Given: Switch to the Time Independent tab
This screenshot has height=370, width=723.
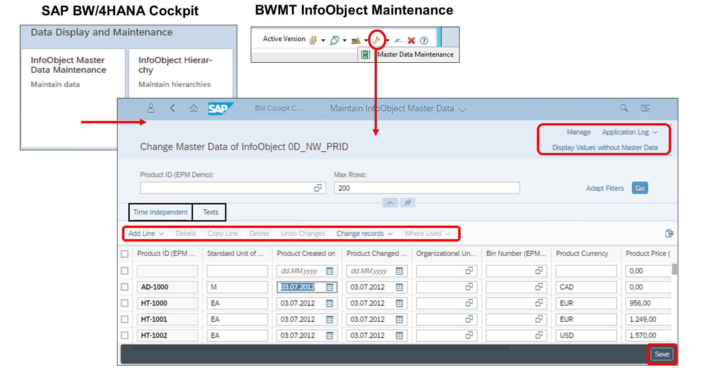Looking at the screenshot, I should [160, 212].
